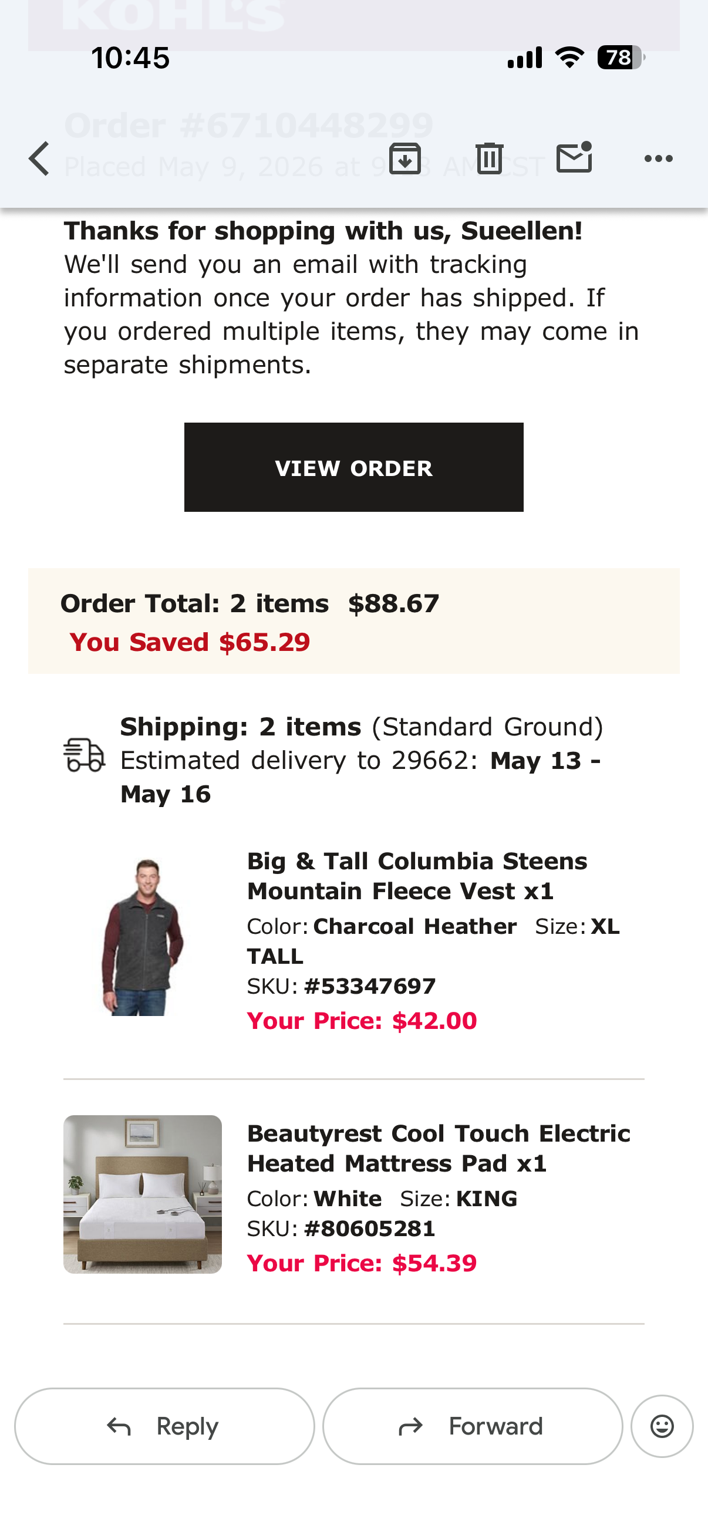This screenshot has width=708, height=1539.
Task: Click the VIEW ORDER button
Action: [353, 467]
